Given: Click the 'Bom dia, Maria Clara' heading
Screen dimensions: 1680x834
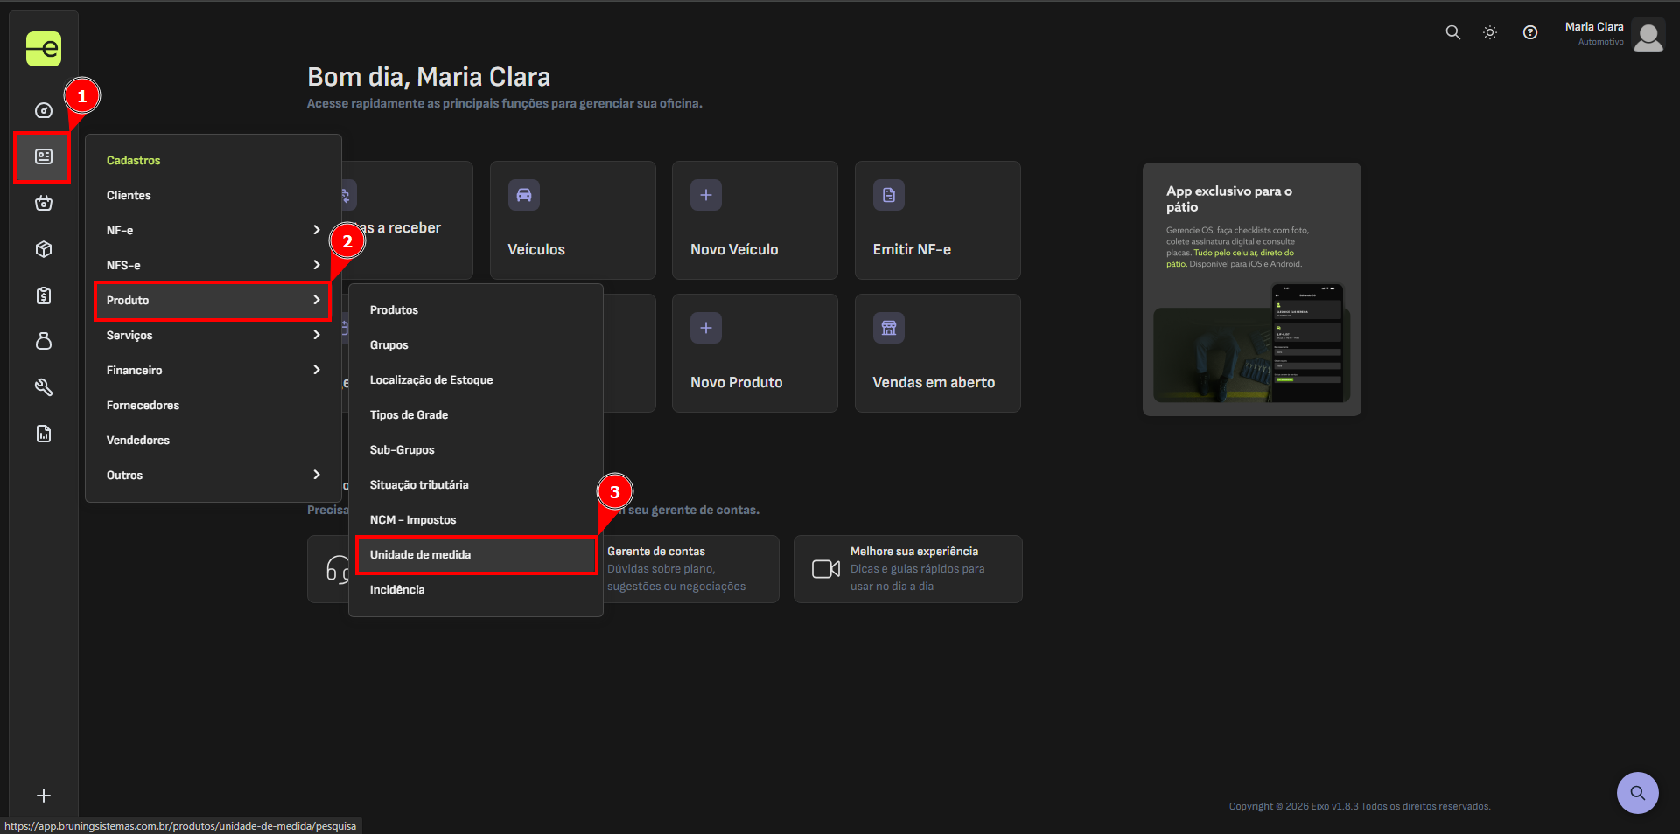Looking at the screenshot, I should (429, 77).
